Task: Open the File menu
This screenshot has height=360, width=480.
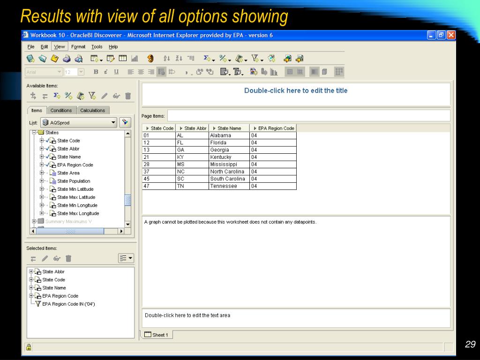Action: 31,46
